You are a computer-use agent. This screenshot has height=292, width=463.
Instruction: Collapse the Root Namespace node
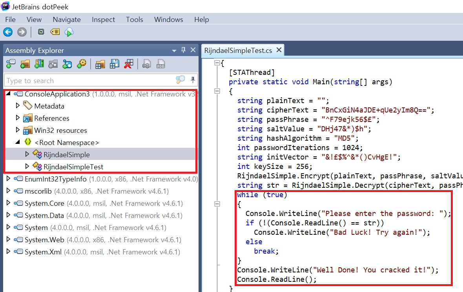(18, 142)
